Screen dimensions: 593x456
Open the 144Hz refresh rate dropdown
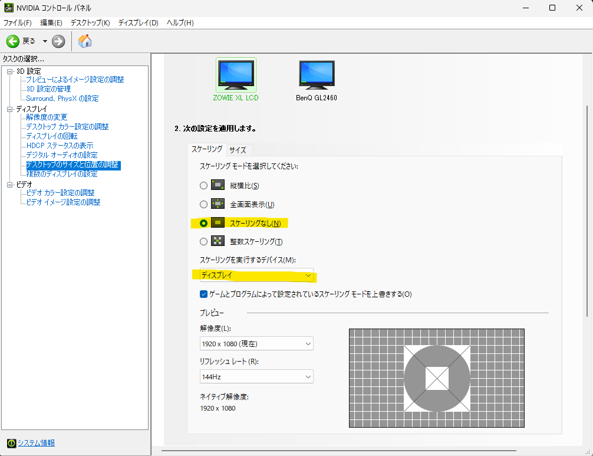coord(256,376)
